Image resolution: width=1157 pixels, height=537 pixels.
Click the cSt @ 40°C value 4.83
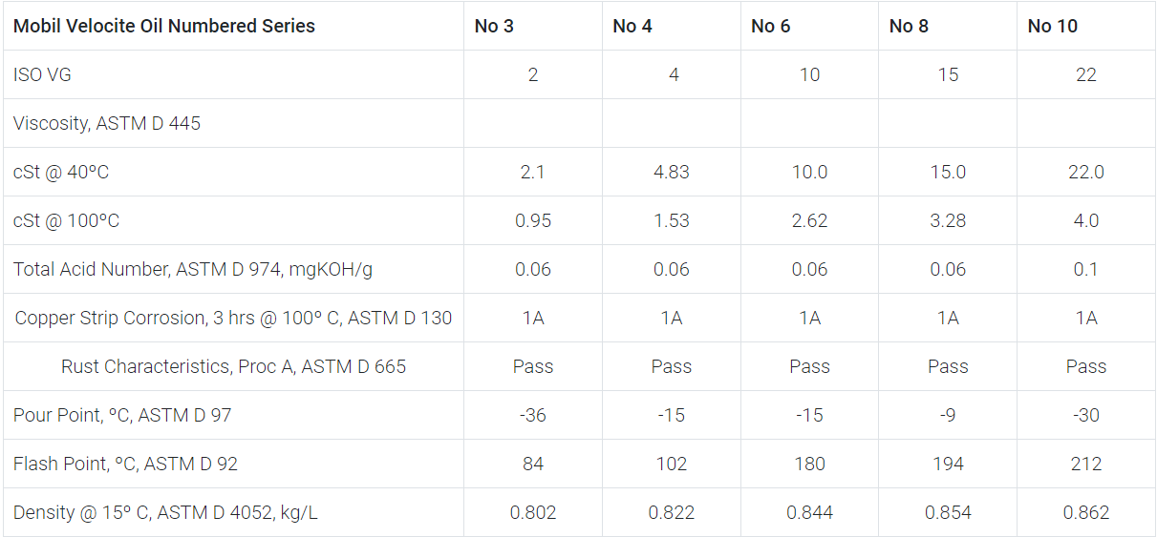(x=672, y=172)
